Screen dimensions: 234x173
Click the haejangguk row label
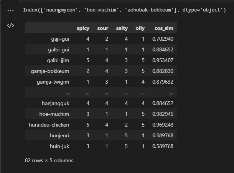56,103
